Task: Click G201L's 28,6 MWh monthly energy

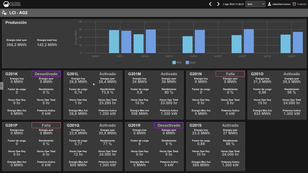Action: pos(78,114)
